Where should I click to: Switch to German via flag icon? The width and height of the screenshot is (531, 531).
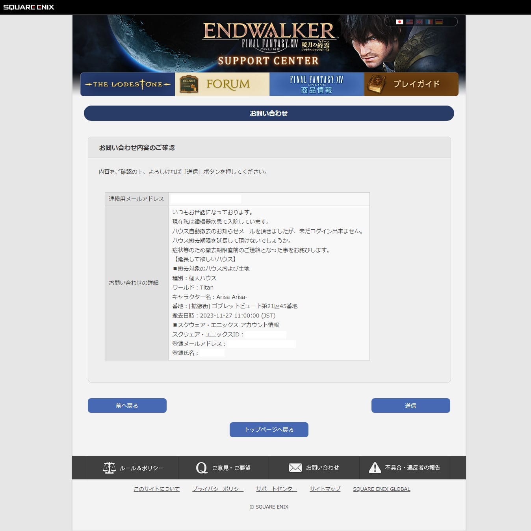tap(439, 22)
